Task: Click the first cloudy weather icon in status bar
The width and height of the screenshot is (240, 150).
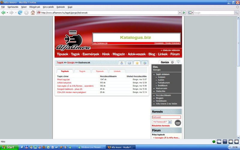Action: [219, 142]
